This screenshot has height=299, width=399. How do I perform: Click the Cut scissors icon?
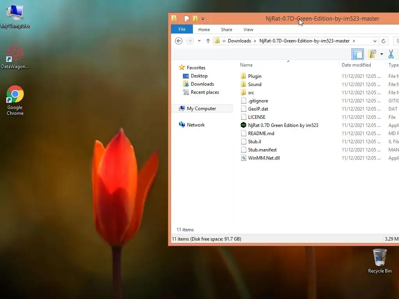click(391, 54)
